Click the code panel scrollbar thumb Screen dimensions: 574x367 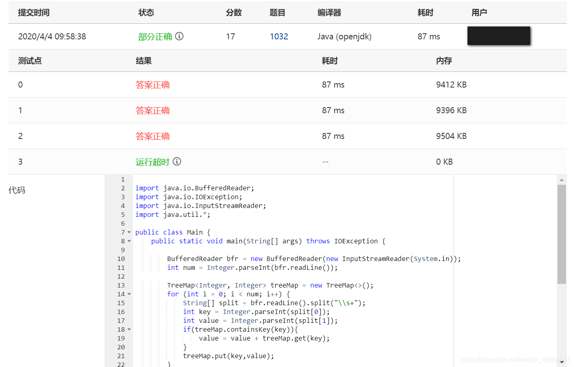pyautogui.click(x=562, y=234)
